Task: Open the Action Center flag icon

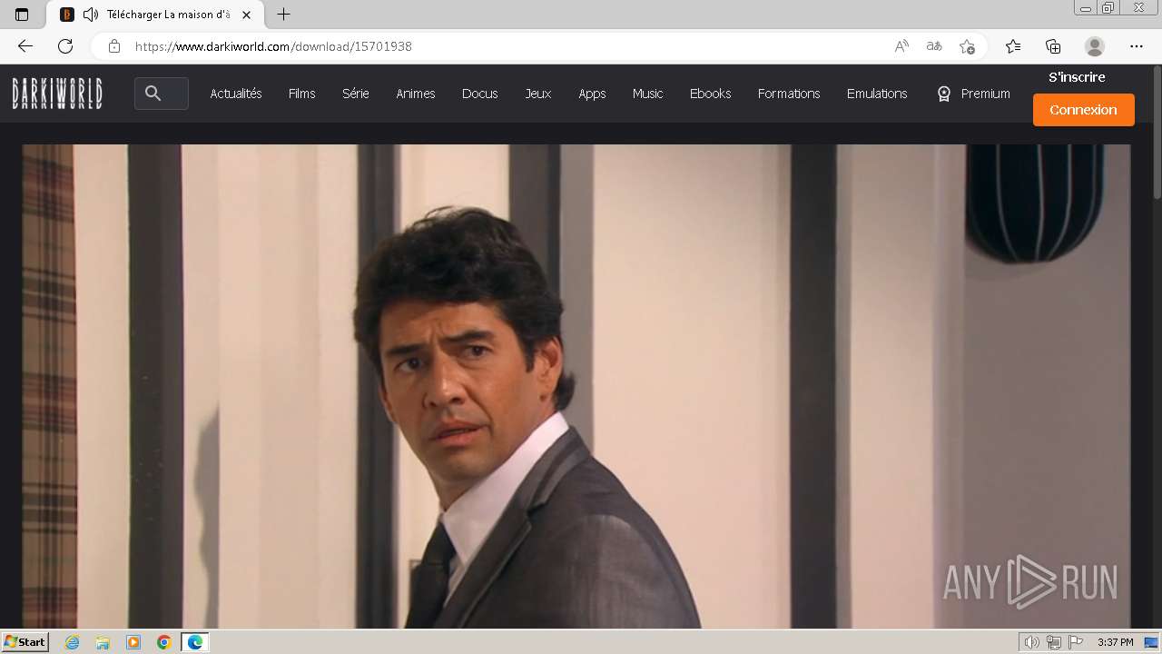Action: click(1075, 642)
